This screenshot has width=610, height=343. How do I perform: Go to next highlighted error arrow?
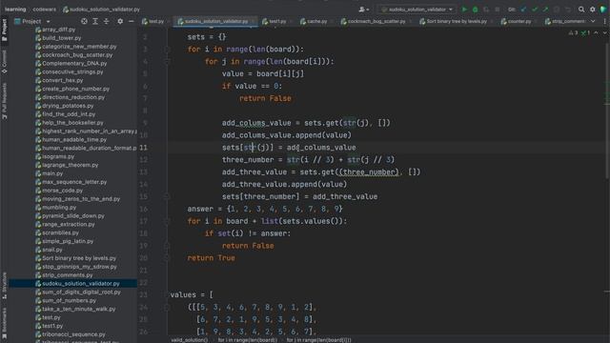click(604, 33)
